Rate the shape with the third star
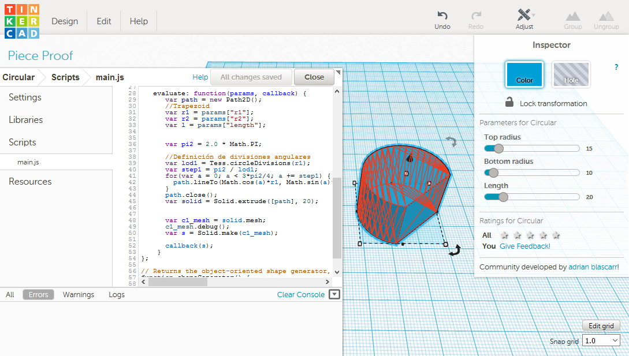The width and height of the screenshot is (629, 356). coord(530,235)
